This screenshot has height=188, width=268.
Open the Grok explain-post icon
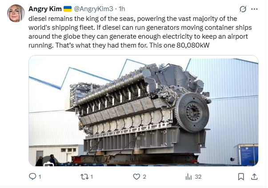243,9
